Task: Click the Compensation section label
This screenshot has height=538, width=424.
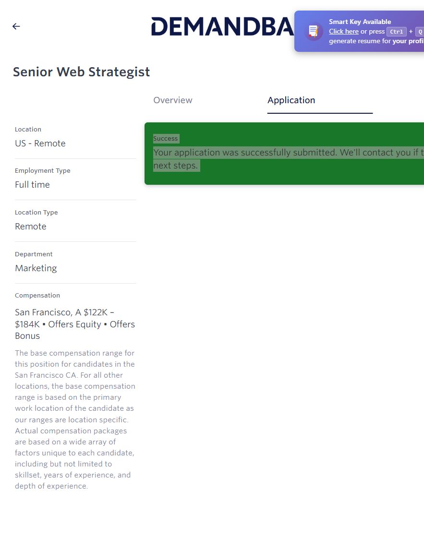Action: [x=37, y=296]
